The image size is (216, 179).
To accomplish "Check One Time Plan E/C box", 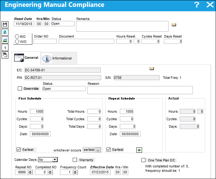I will (143, 160).
